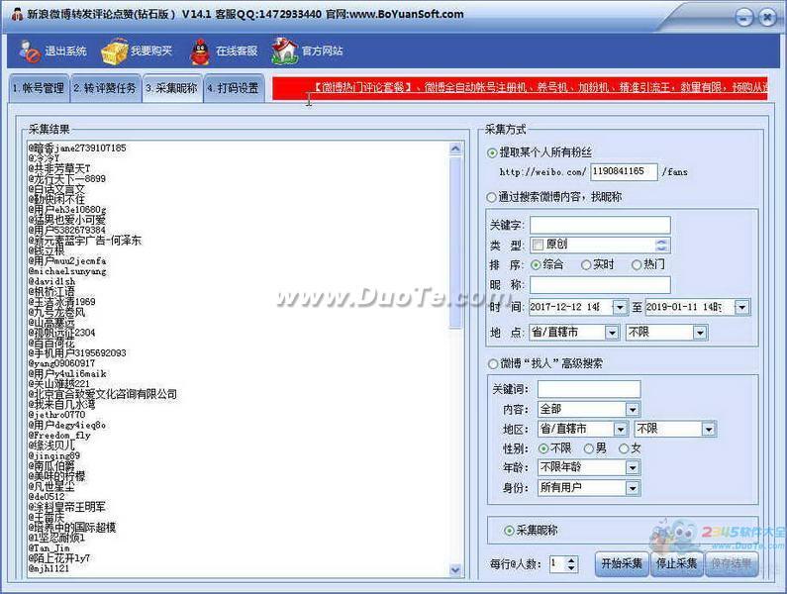Choose the 实时 sort radio button
The width and height of the screenshot is (787, 594).
coord(586,264)
